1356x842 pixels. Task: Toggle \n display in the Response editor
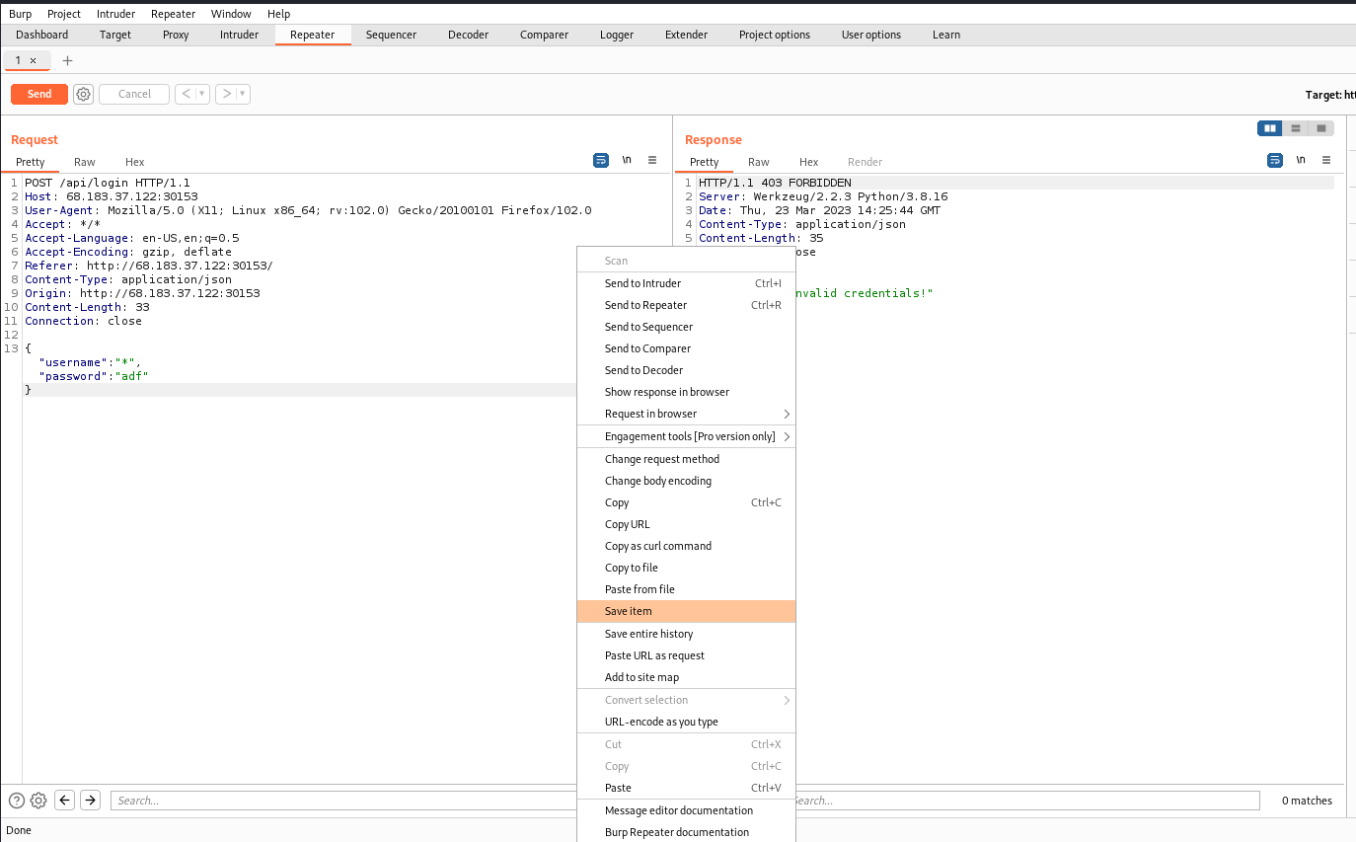pos(1301,159)
